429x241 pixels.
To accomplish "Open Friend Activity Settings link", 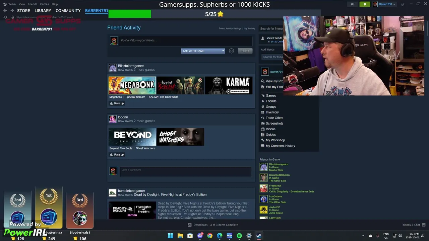I will [230, 28].
